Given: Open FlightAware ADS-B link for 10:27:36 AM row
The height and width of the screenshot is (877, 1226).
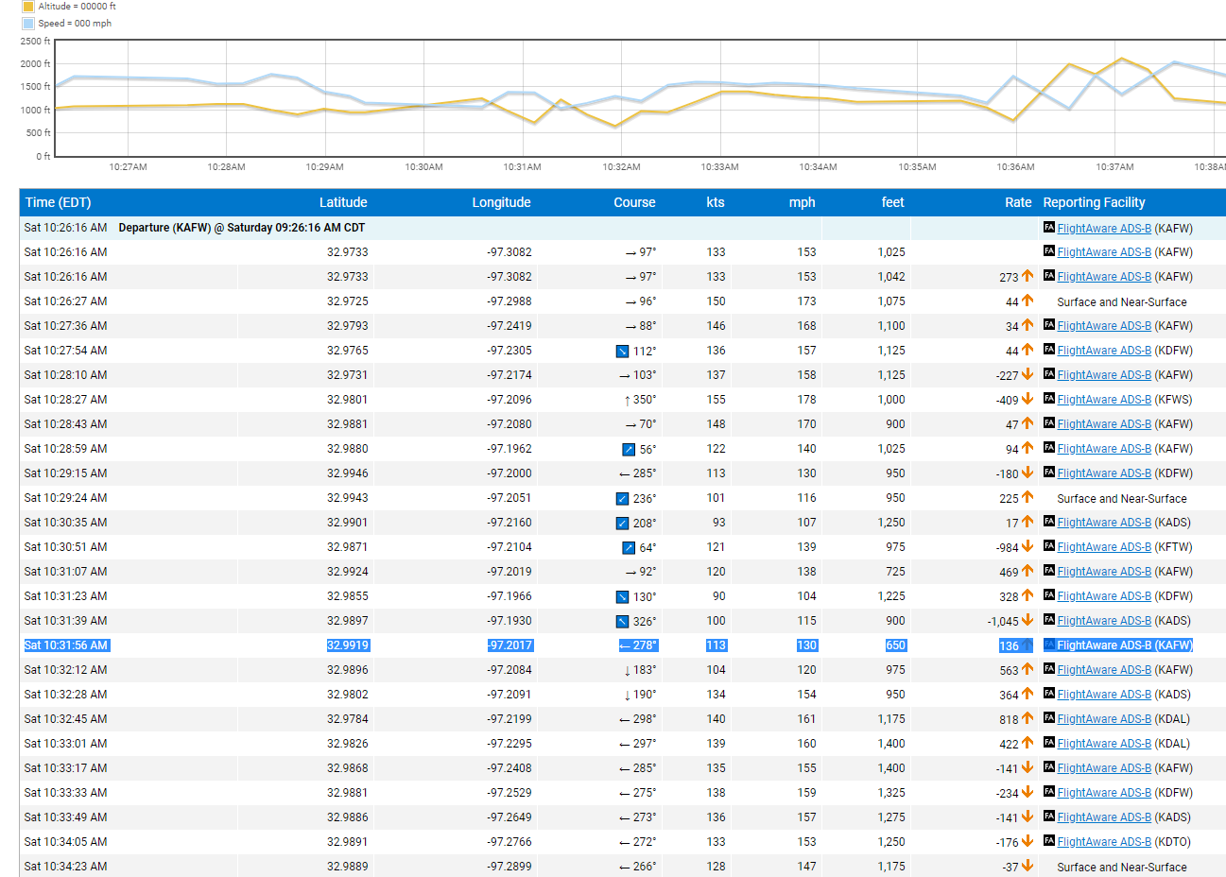Looking at the screenshot, I should pyautogui.click(x=1104, y=326).
